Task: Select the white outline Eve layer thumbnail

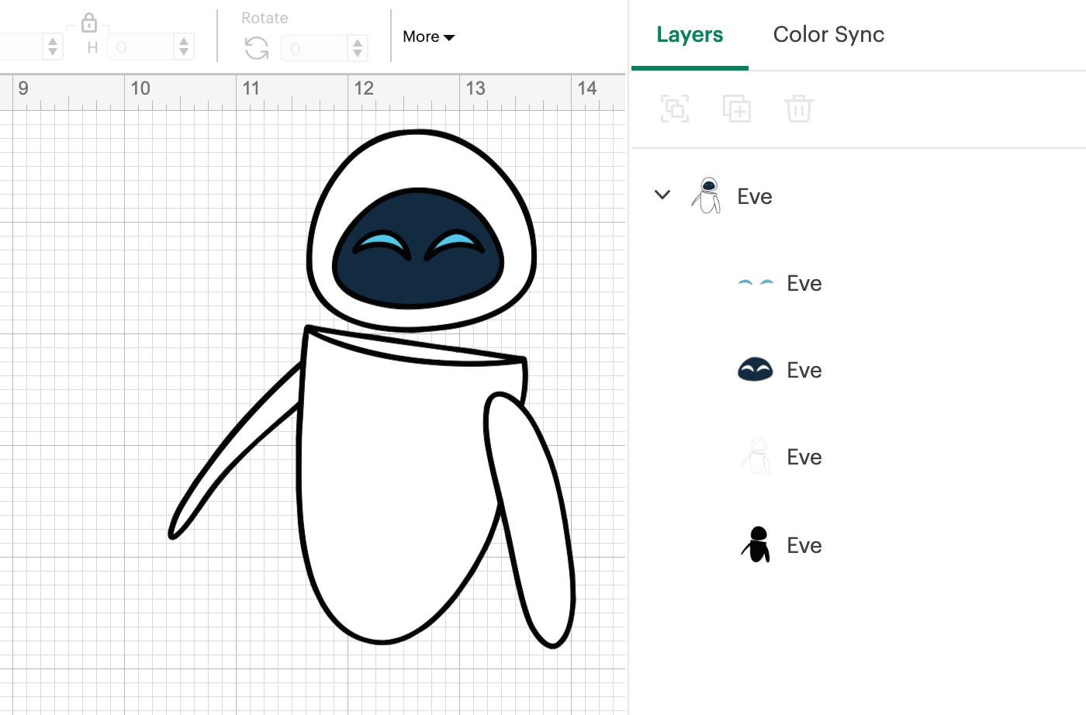Action: click(754, 457)
